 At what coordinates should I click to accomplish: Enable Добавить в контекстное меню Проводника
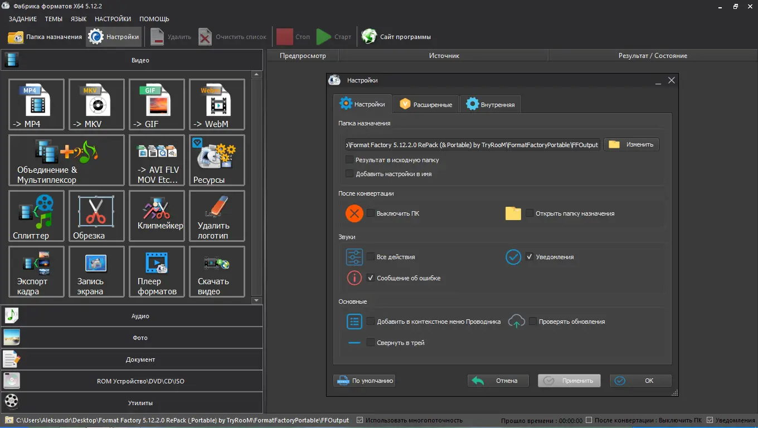coord(370,322)
